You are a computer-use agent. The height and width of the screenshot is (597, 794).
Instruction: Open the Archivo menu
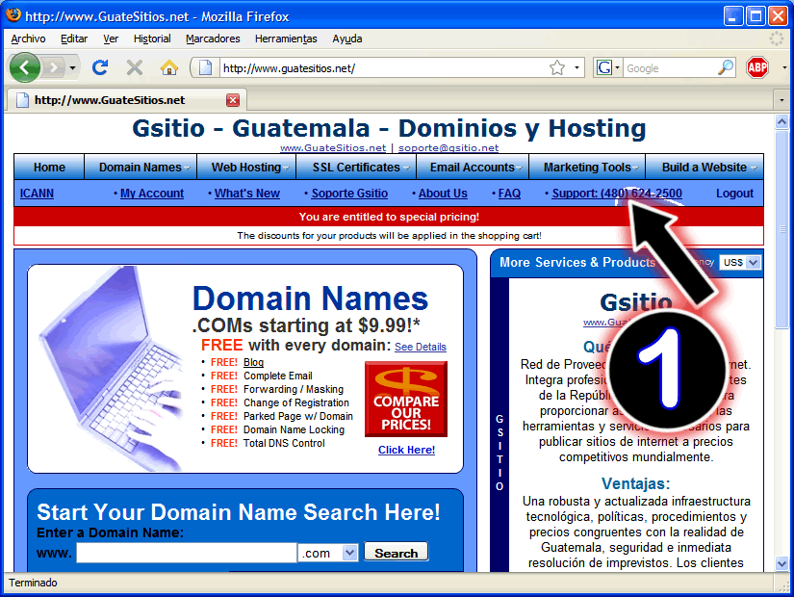pos(28,39)
